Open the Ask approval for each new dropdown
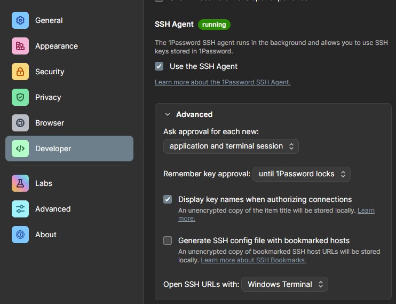 pos(231,146)
